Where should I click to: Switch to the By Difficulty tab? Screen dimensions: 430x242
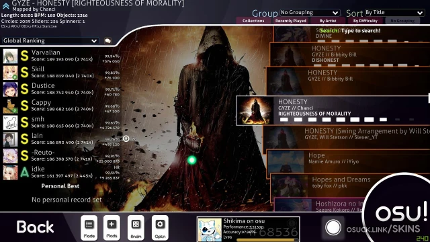click(365, 21)
